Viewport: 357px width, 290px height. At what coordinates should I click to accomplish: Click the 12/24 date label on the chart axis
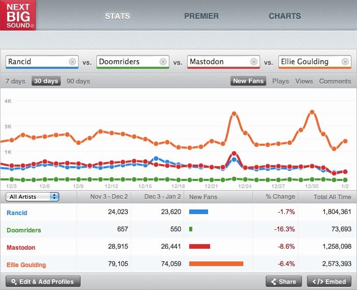[245, 186]
